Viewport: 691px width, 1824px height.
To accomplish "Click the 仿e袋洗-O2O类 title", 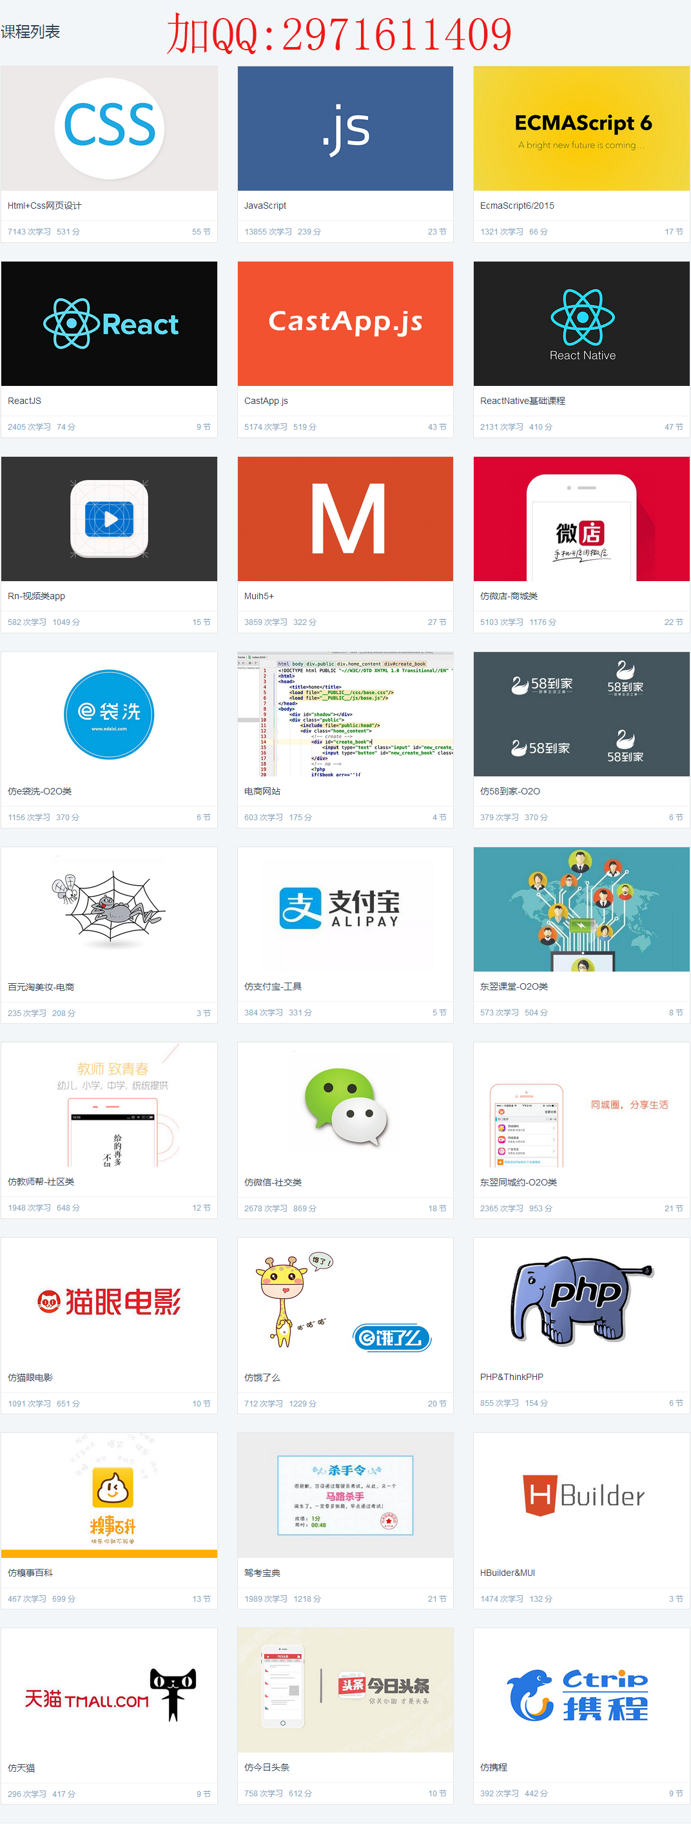I will click(40, 792).
